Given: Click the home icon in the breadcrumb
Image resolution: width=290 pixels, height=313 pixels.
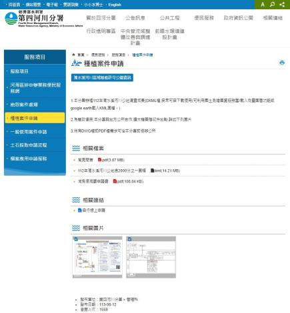Looking at the screenshot, I should [73, 55].
